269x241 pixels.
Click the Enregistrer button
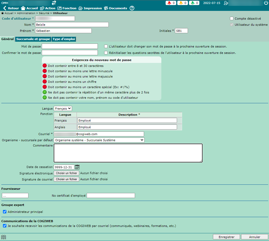[226, 237]
